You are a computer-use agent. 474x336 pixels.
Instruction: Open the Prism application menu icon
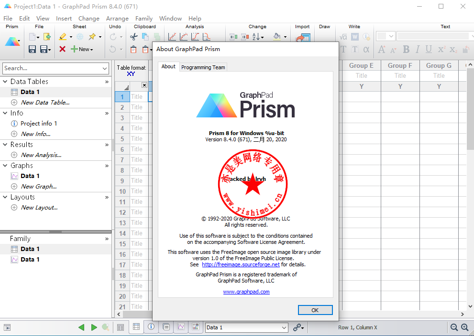[12, 42]
